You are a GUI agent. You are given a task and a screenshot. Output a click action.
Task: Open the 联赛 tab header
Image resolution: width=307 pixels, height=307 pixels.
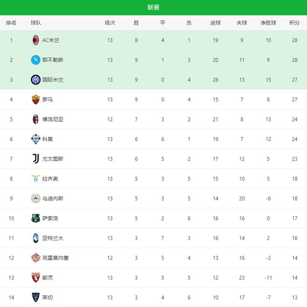pos(153,7)
